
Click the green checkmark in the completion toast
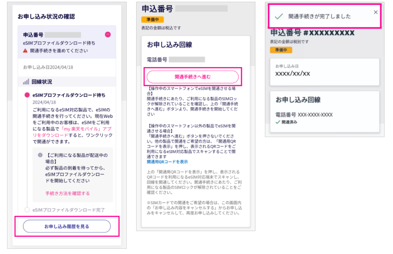click(x=279, y=16)
